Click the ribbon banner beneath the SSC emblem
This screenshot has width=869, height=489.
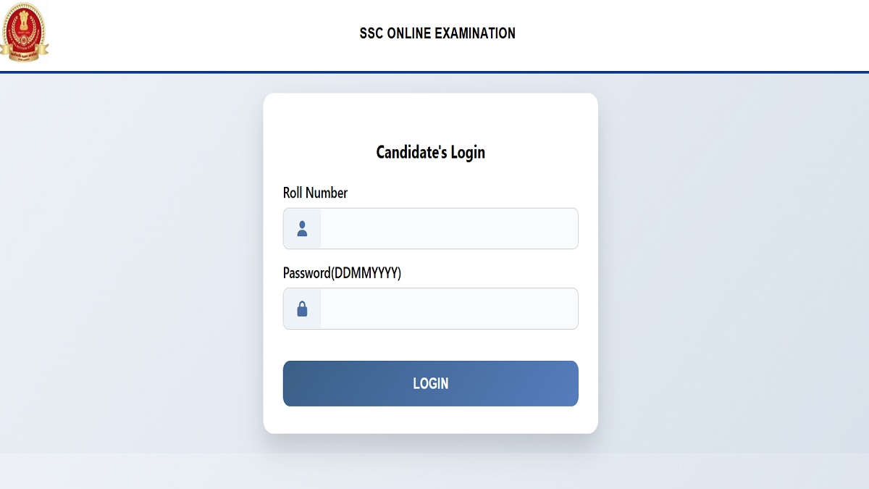coord(25,53)
